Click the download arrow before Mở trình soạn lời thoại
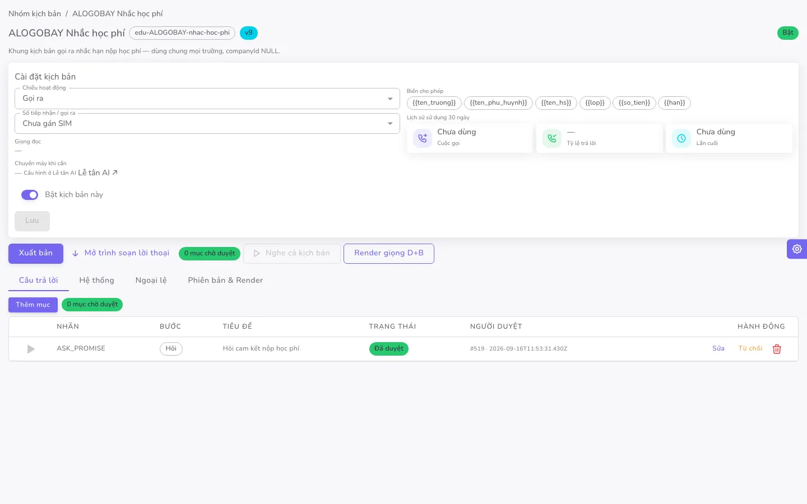 pyautogui.click(x=75, y=253)
